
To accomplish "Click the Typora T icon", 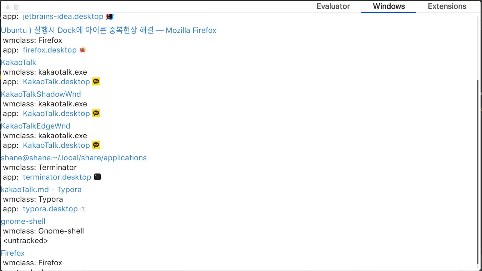I will 84,209.
